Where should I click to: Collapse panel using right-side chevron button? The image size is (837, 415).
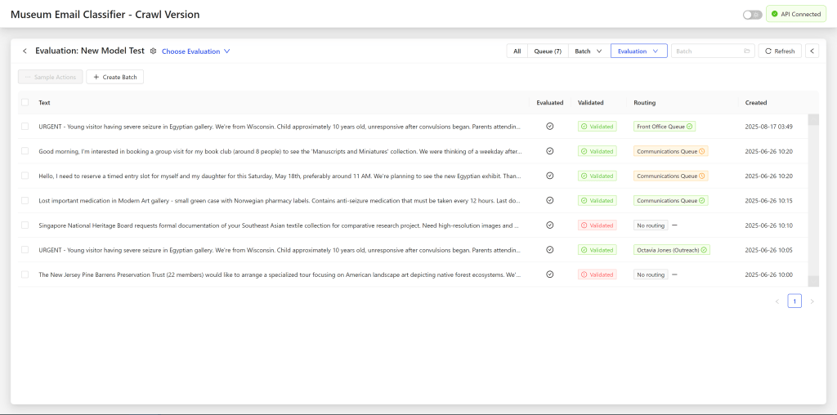pyautogui.click(x=812, y=51)
